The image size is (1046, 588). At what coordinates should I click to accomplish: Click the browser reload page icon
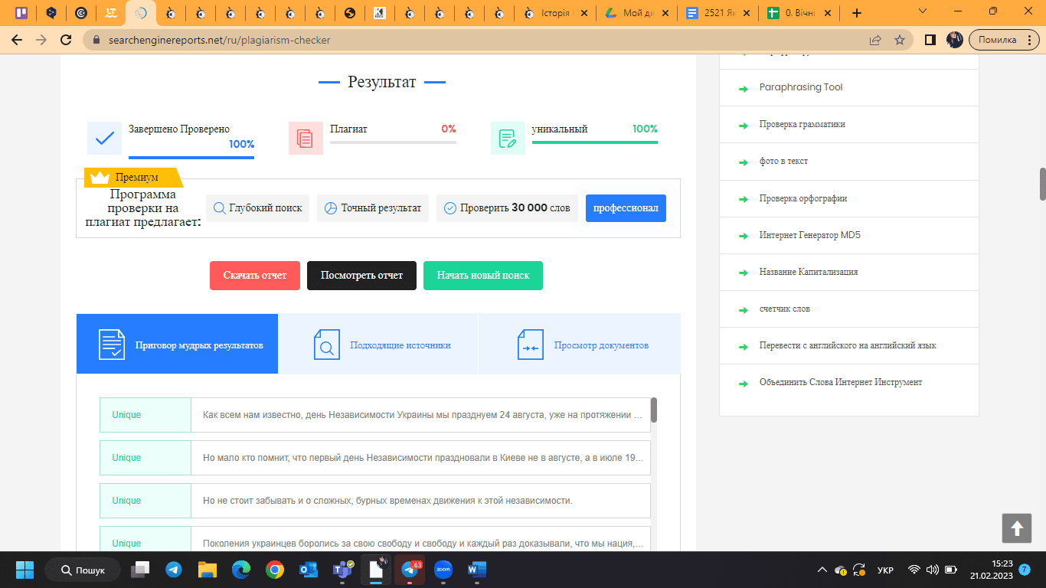(x=67, y=40)
